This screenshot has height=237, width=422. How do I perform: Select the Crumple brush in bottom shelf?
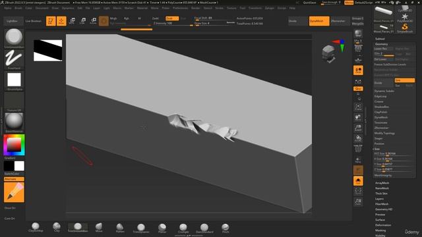click(183, 228)
